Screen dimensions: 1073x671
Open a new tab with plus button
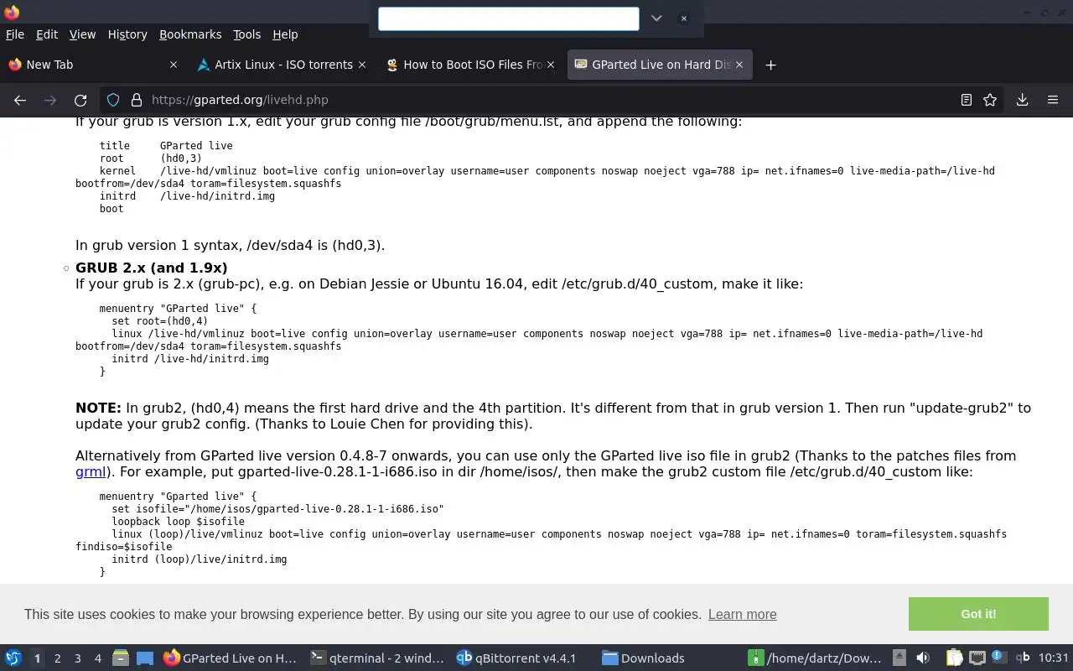[770, 65]
